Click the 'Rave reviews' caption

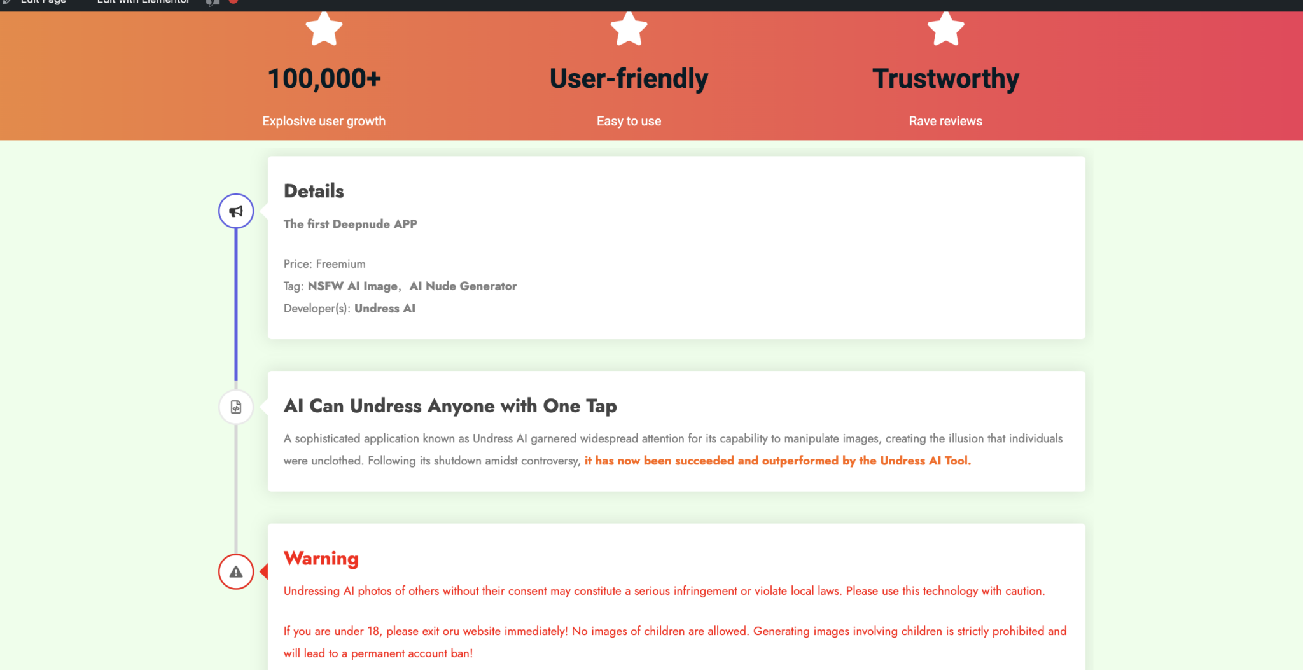[945, 121]
